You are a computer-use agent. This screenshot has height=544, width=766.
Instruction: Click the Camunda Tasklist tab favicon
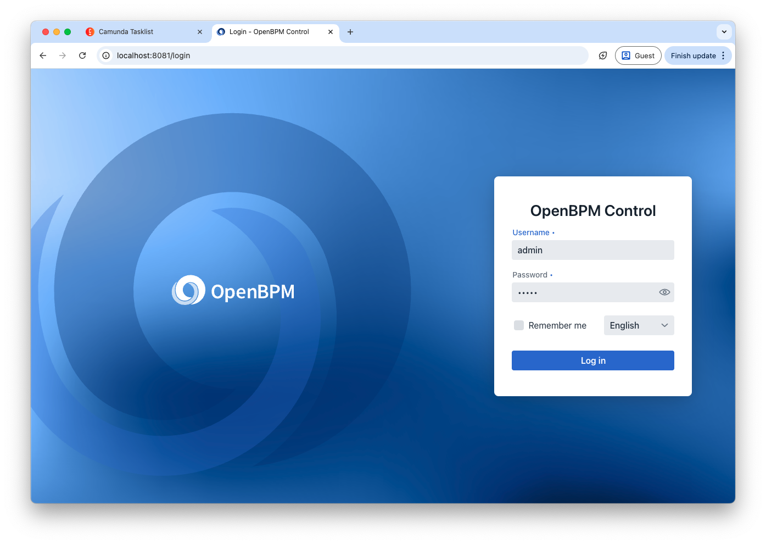90,32
